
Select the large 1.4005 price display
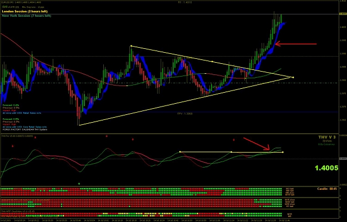[326, 168]
